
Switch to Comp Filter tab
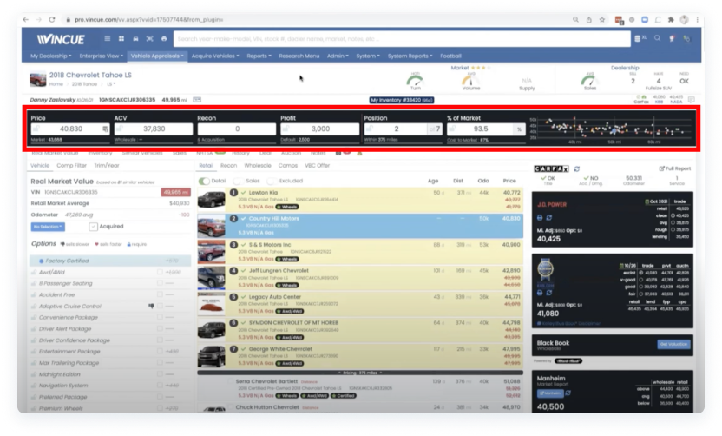pyautogui.click(x=71, y=166)
